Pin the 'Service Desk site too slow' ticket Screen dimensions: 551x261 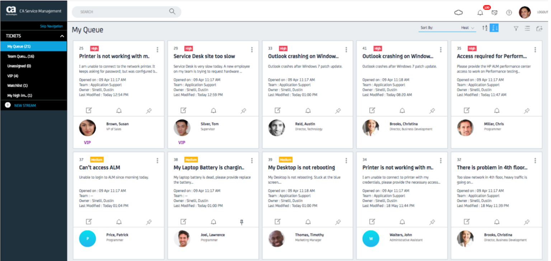coord(243,111)
